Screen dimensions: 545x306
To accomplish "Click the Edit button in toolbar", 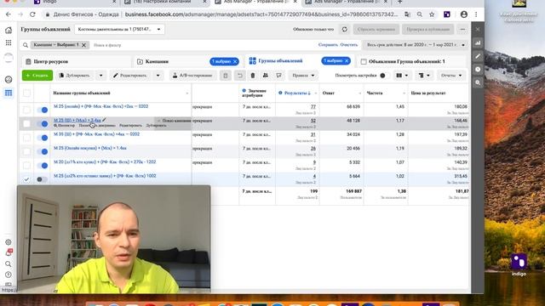I will [130, 76].
